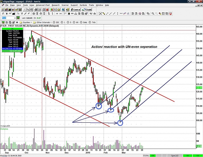Click the print icon in top toolbar
The height and width of the screenshot is (157, 203).
click(x=36, y=9)
